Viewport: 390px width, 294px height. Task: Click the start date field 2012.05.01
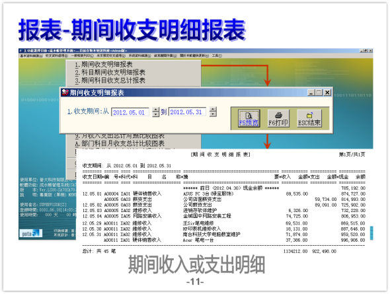130,112
